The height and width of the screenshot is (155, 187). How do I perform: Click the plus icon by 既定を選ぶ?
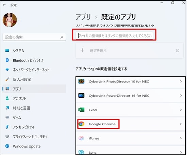click(82, 50)
